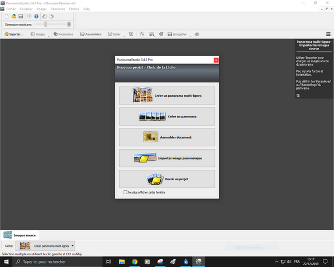This screenshot has height=267, width=334.
Task: Click the thumbnail size reset button
Action: click(69, 24)
